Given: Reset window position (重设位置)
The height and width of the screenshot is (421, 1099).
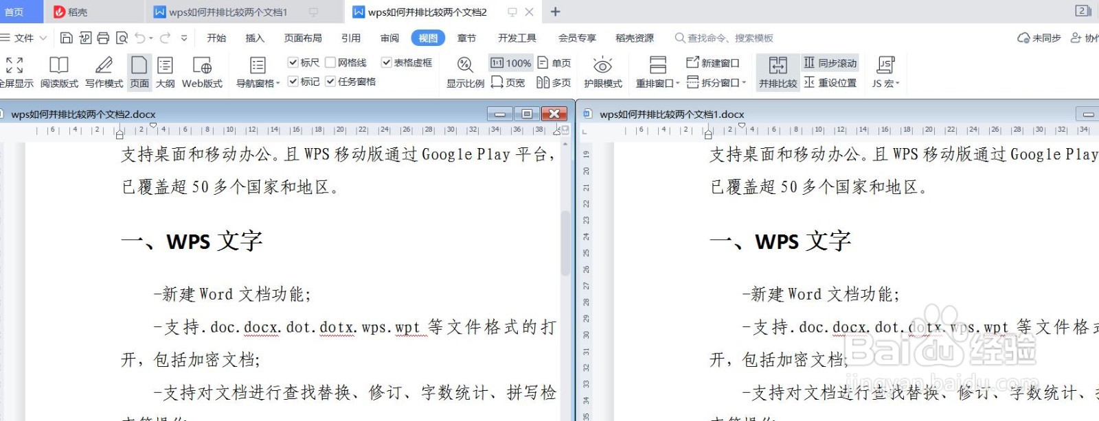Looking at the screenshot, I should click(830, 82).
